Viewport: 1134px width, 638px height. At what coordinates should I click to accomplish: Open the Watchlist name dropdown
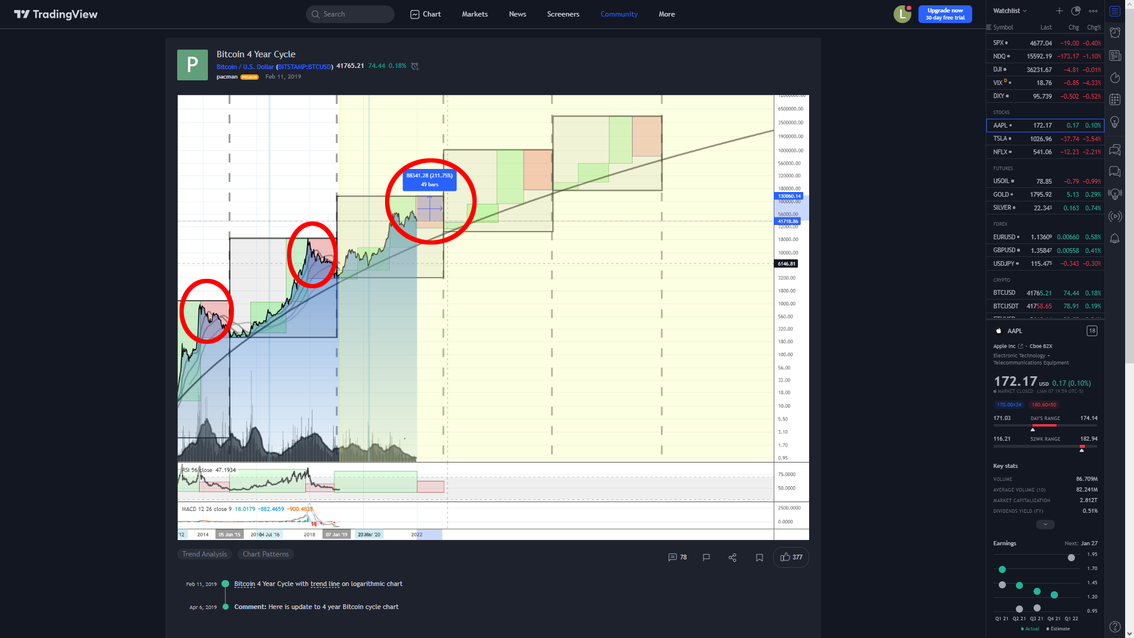(x=1010, y=11)
